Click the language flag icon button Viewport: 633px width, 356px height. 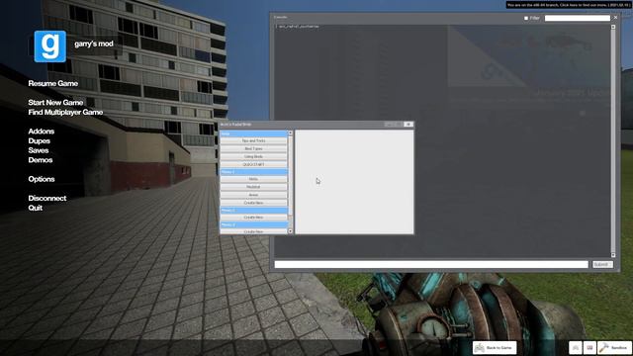(x=589, y=347)
